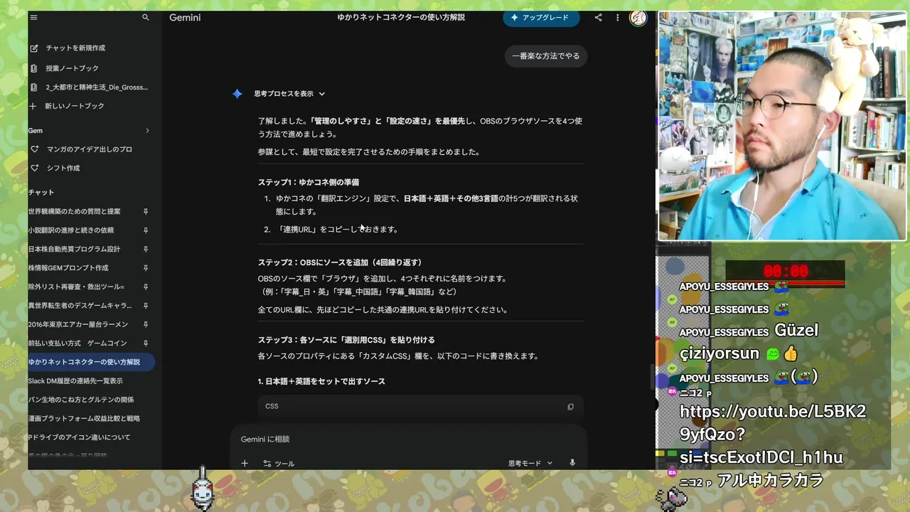
Task: Click the Geminiに相談 prompt input field
Action: click(x=408, y=439)
